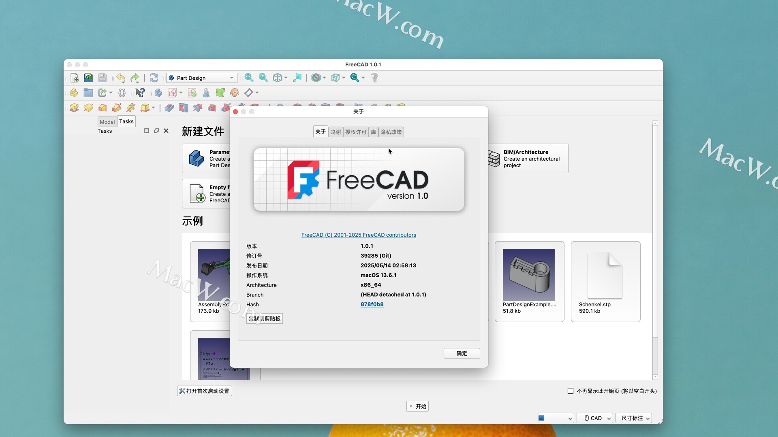Click the Pocket tool icon

[169, 108]
